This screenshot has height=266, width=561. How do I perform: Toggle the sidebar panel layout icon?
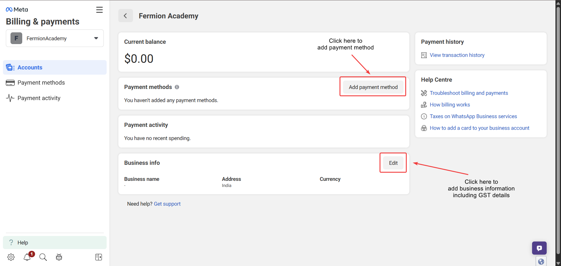pyautogui.click(x=98, y=257)
